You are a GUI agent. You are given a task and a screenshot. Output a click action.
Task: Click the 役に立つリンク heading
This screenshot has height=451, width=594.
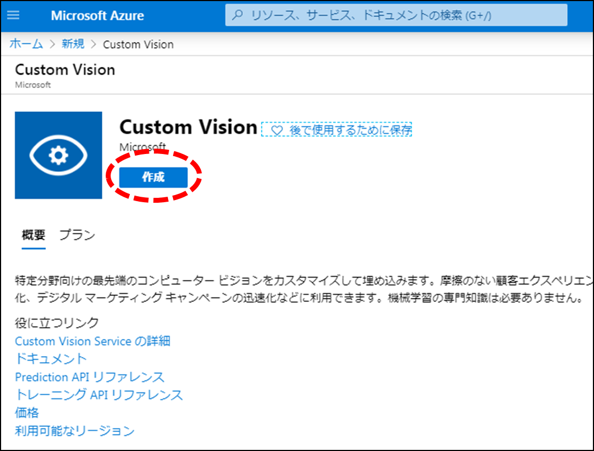tap(57, 323)
